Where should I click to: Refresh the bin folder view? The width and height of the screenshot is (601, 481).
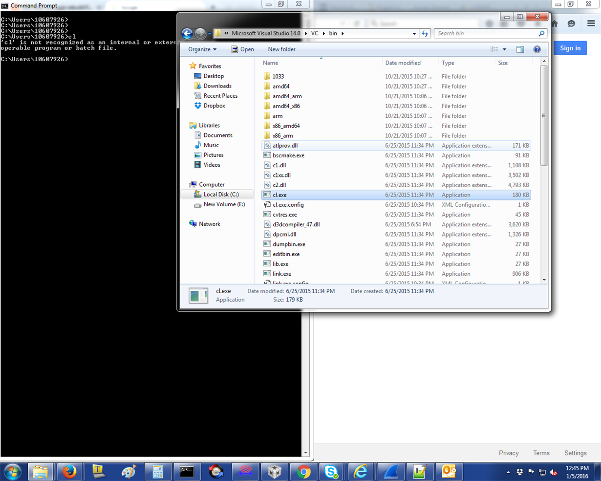pos(425,33)
